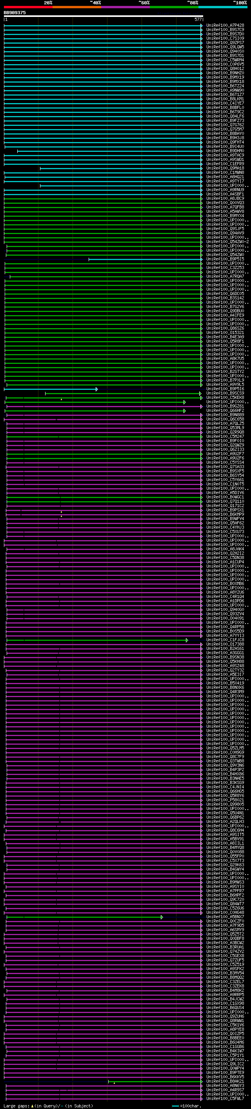Select hit label UniRef100_A9RNU9
Screen dimensions: 251x1109
click(225, 190)
